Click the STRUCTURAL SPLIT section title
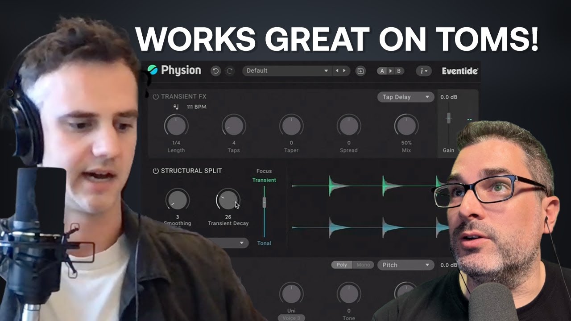The height and width of the screenshot is (321, 571). [191, 171]
